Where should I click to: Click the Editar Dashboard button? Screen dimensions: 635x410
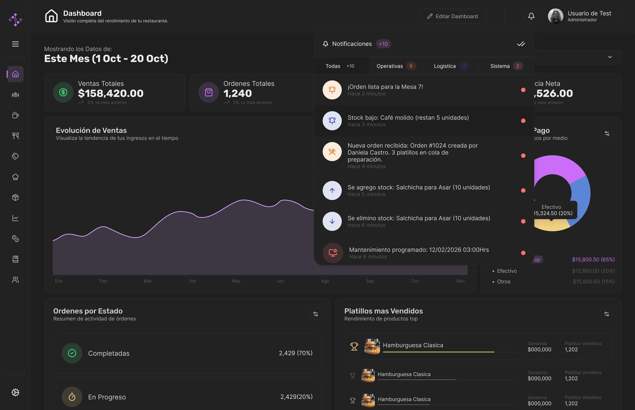(452, 16)
